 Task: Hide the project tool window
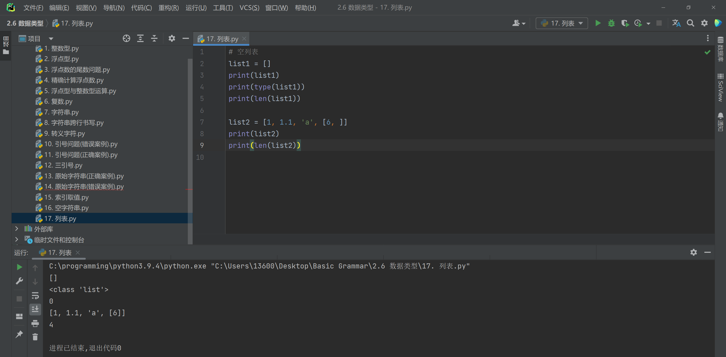coord(186,38)
